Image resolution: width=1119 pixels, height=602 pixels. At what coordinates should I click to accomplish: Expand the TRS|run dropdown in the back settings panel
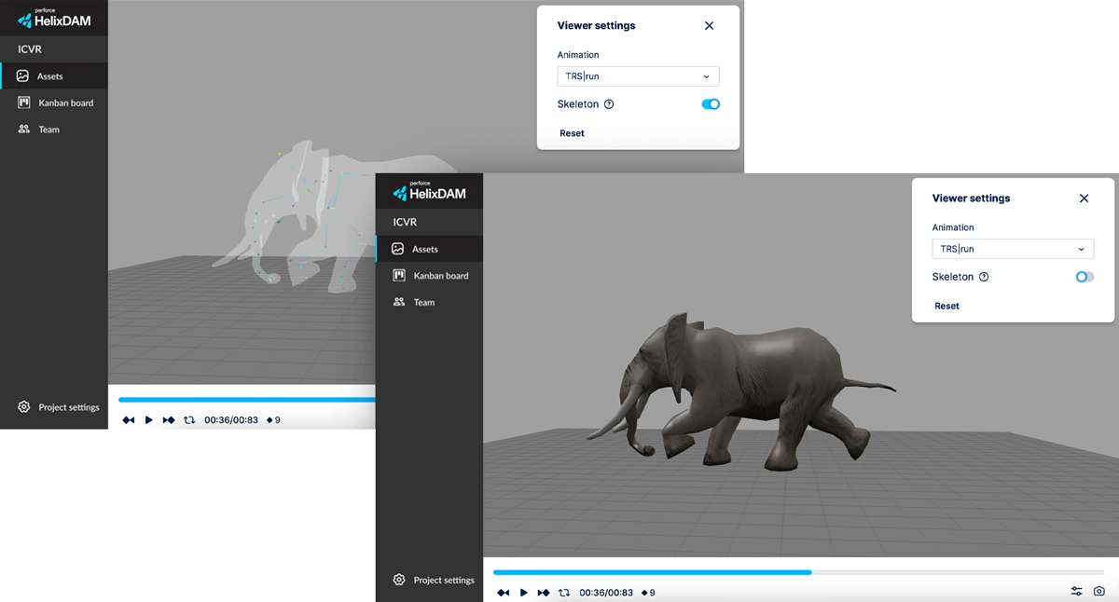click(638, 76)
